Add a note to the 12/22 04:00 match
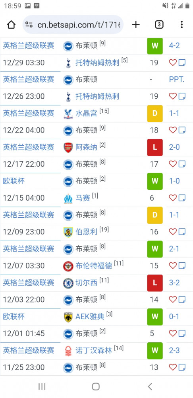The width and height of the screenshot is (193, 398). (182, 130)
